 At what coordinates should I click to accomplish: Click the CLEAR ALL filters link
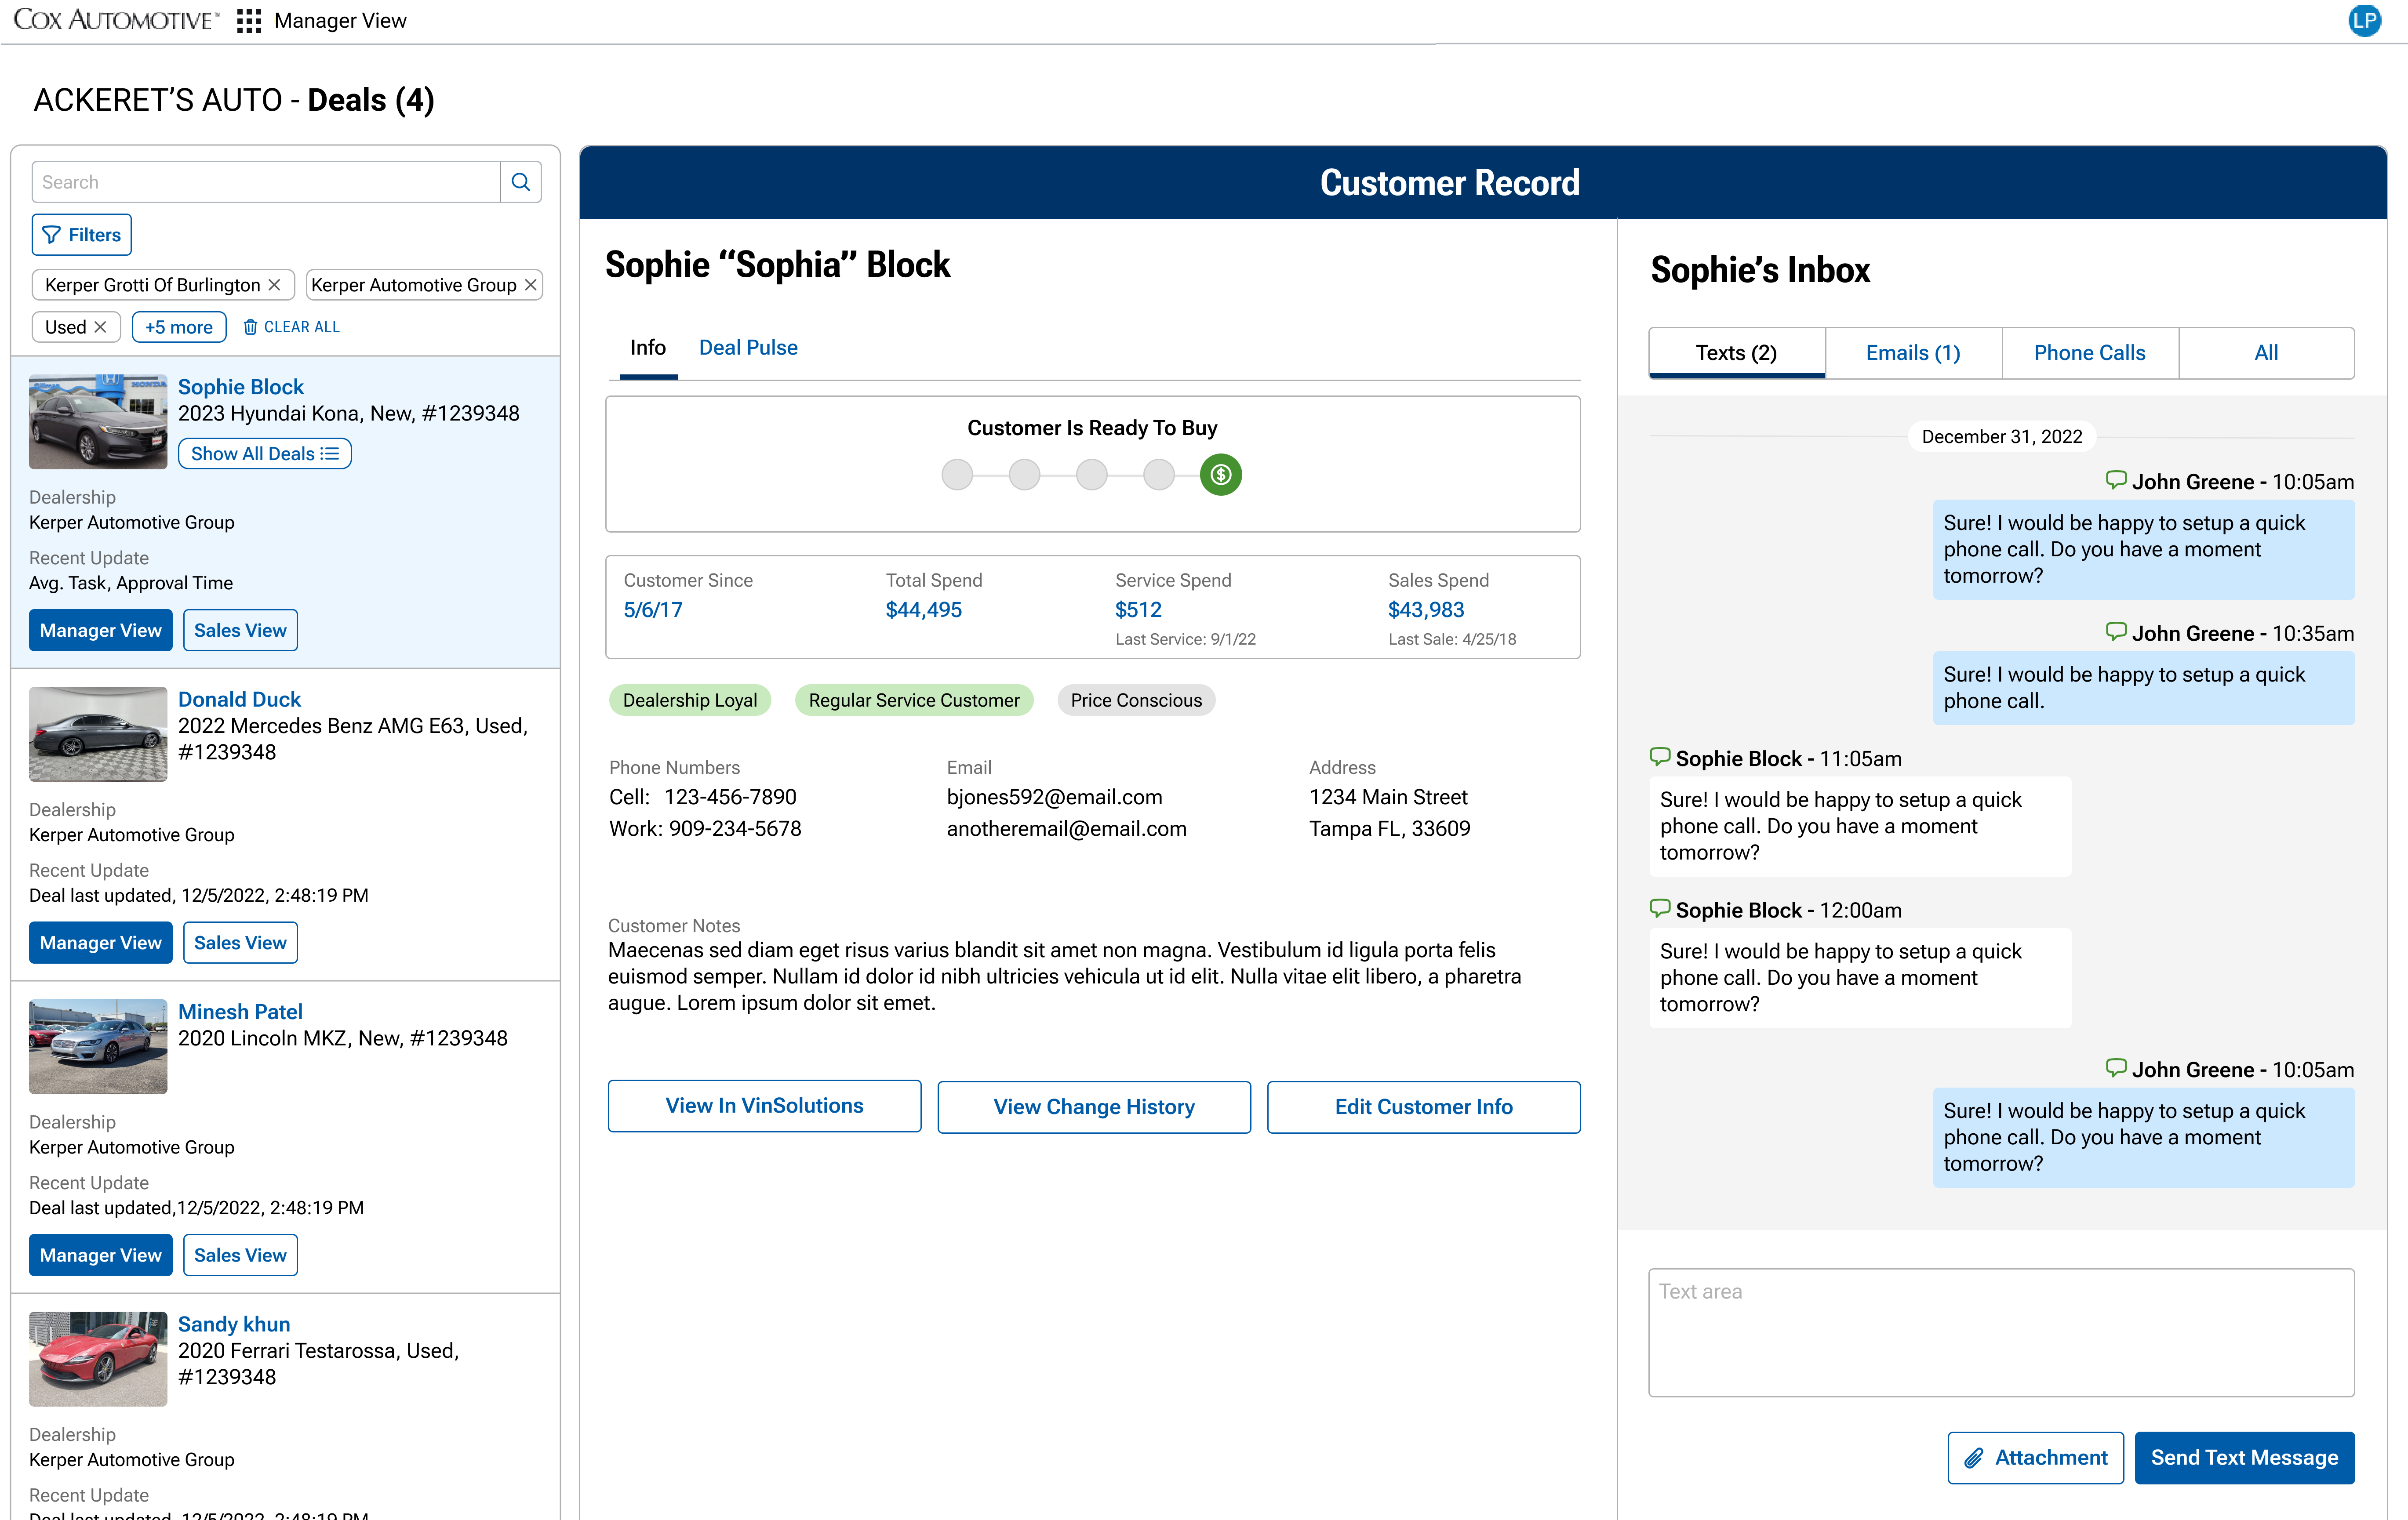302,327
